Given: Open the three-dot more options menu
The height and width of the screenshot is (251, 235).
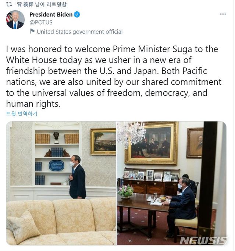Looking at the screenshot, I should click(x=223, y=14).
